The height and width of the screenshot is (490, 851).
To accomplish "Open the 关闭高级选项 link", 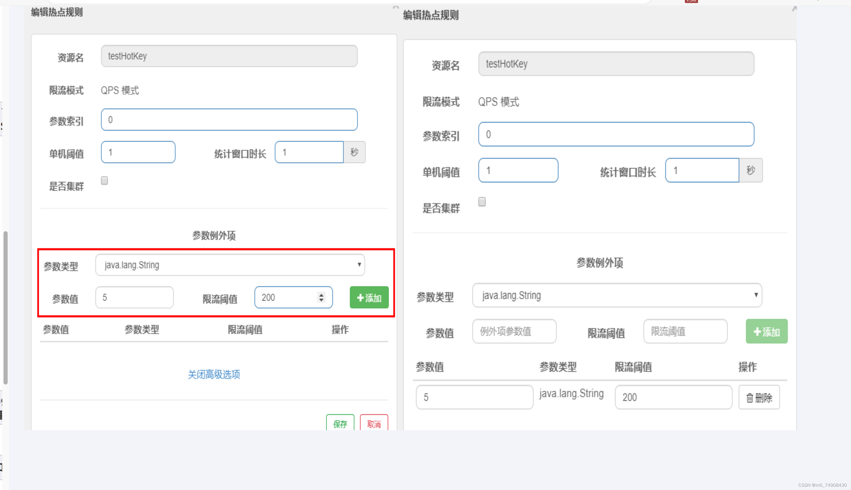I will coord(214,374).
